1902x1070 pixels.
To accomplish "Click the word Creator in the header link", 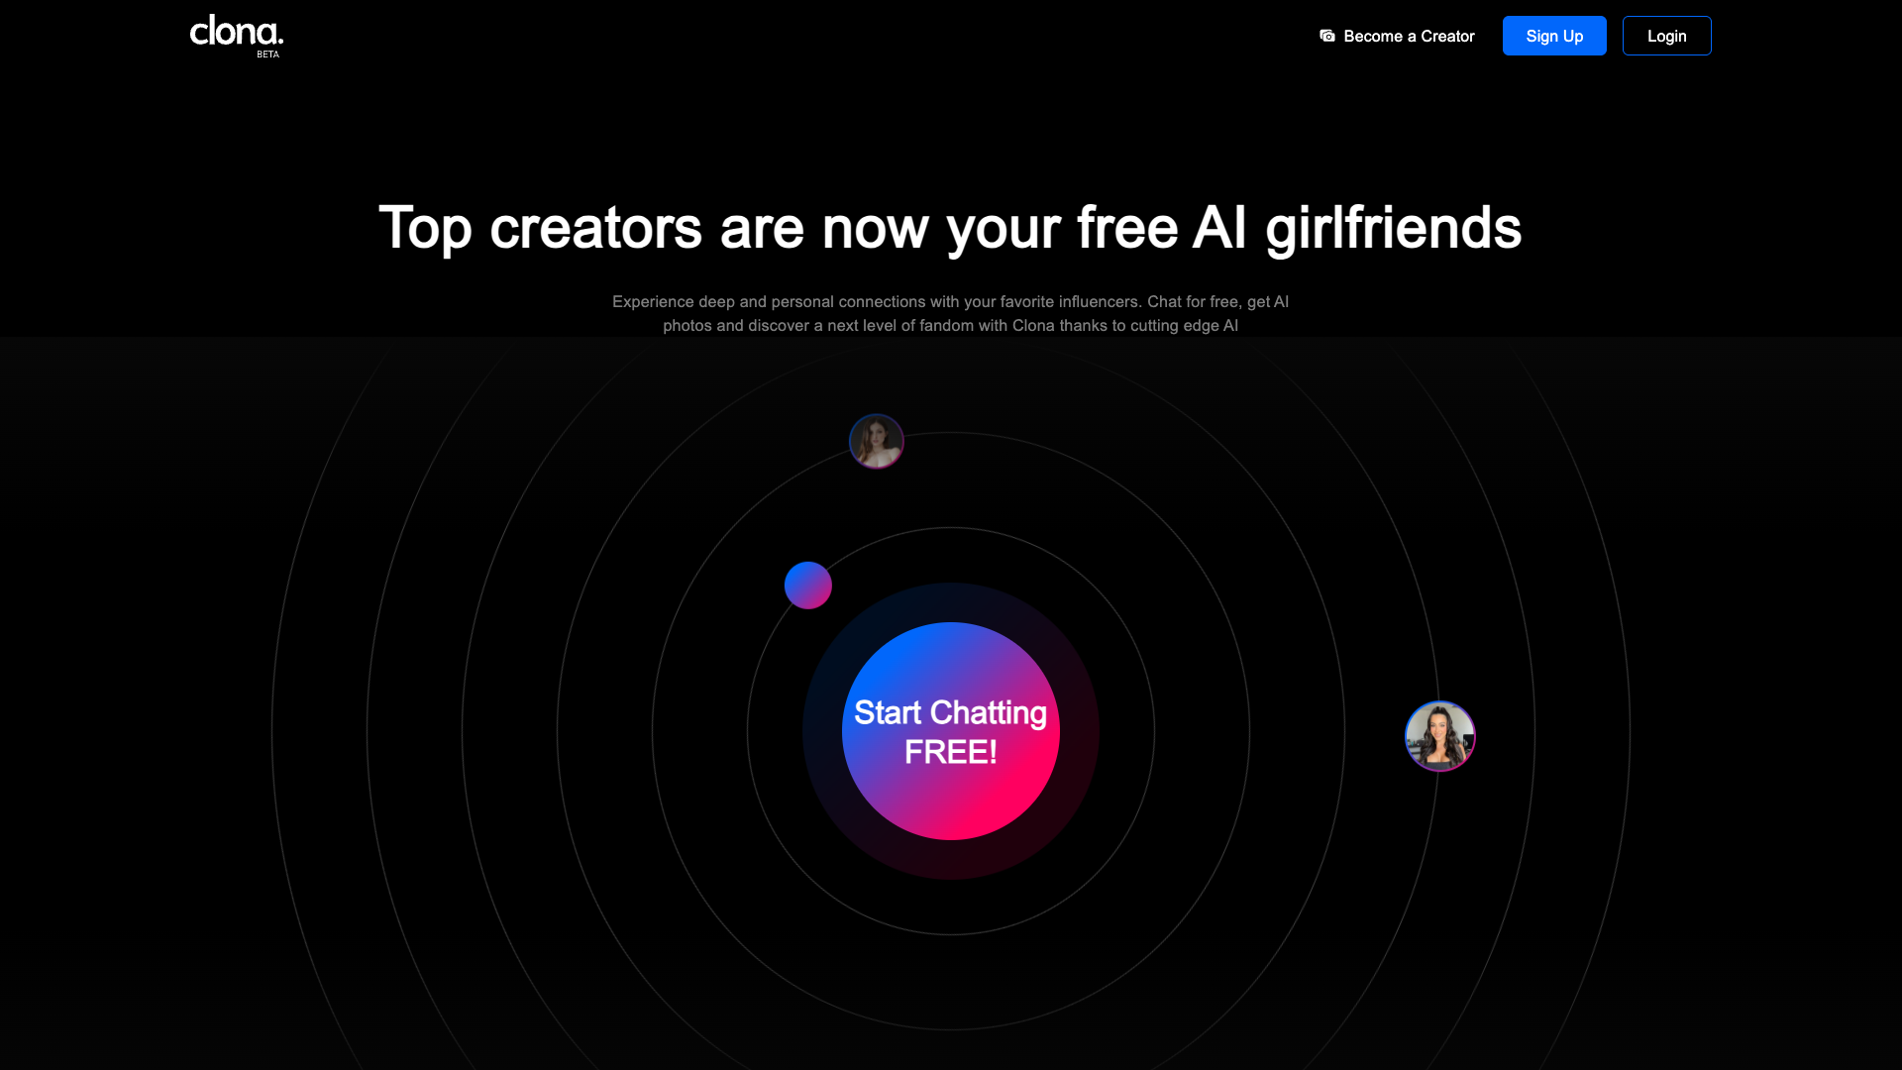I will pyautogui.click(x=1447, y=36).
